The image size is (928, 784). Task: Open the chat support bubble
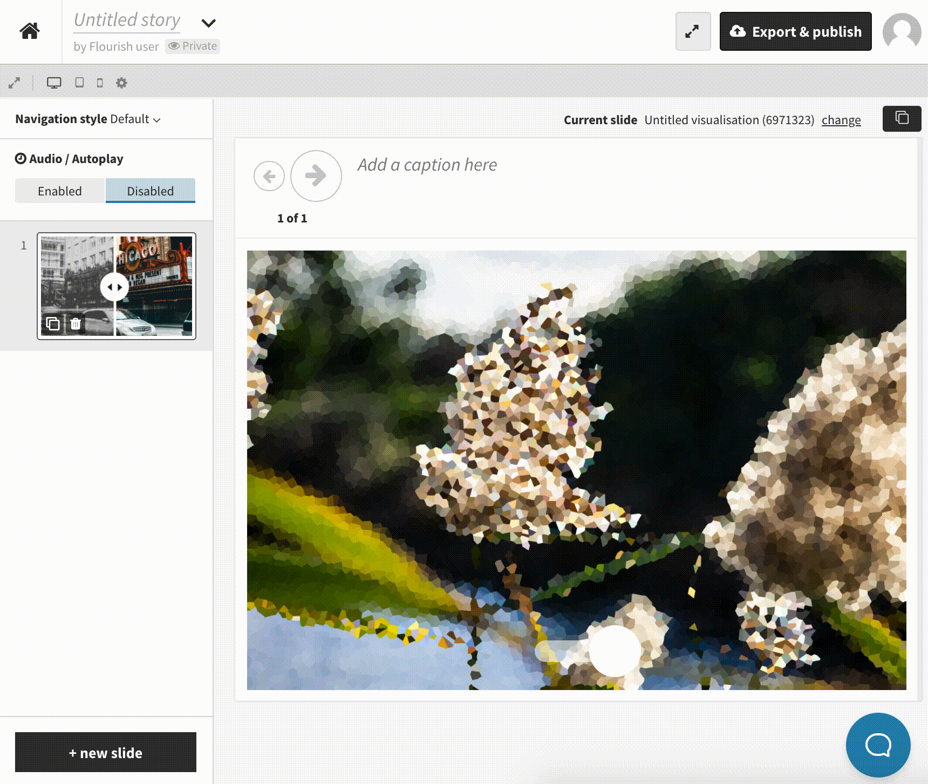878,745
